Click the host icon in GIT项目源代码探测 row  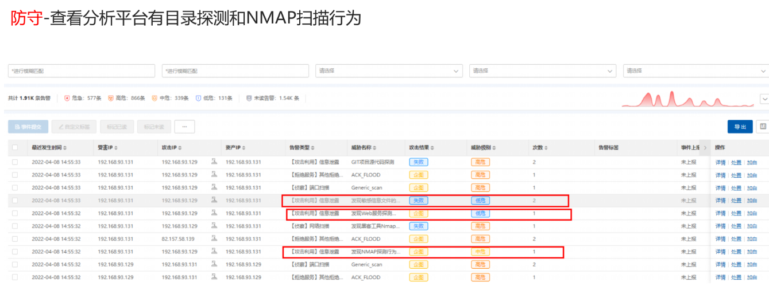pos(214,162)
